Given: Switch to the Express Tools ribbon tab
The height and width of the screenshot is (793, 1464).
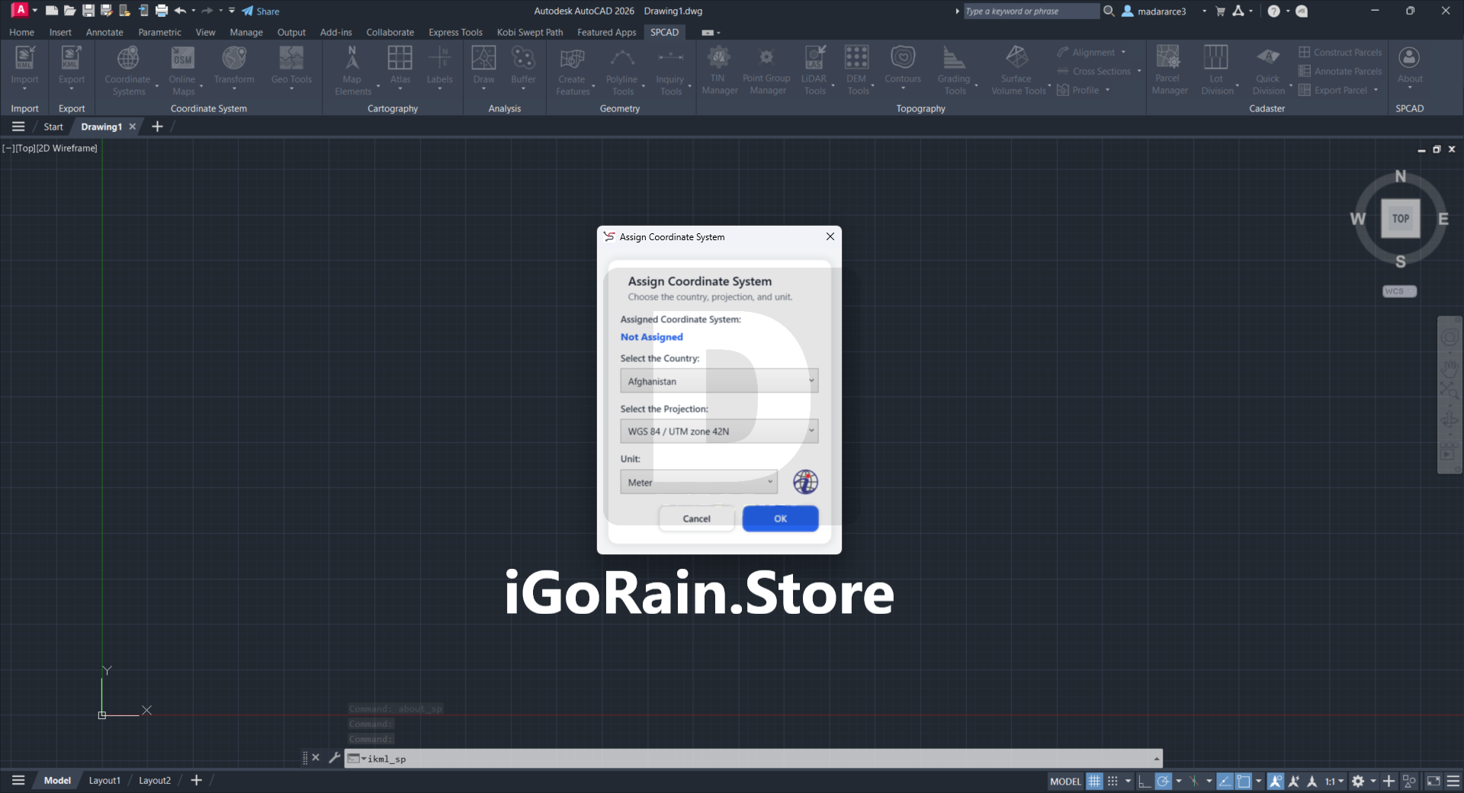Looking at the screenshot, I should point(455,32).
